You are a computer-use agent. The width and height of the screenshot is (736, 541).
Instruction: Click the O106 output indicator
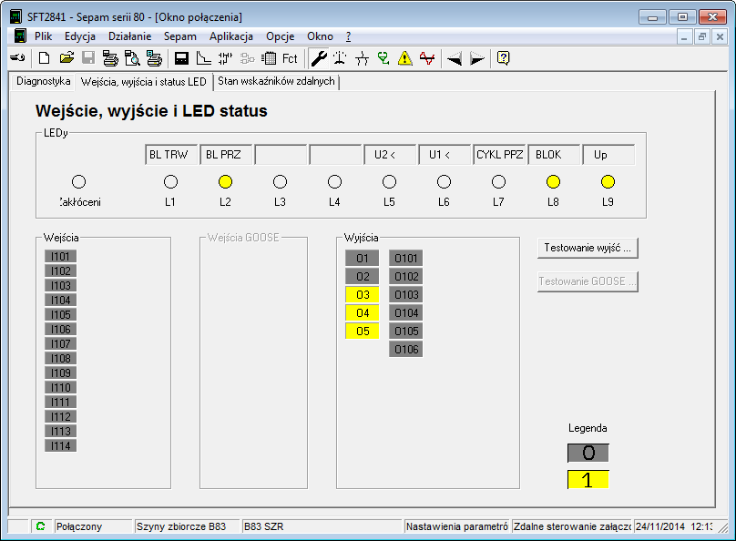(x=406, y=349)
